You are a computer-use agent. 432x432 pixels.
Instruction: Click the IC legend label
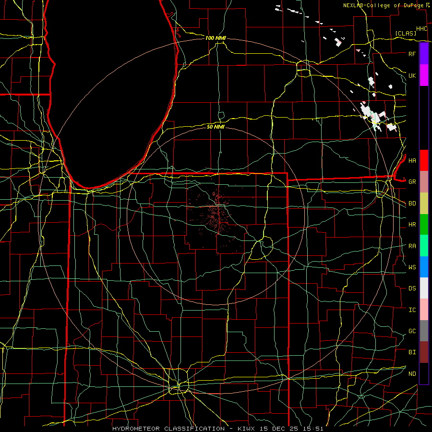tap(412, 310)
